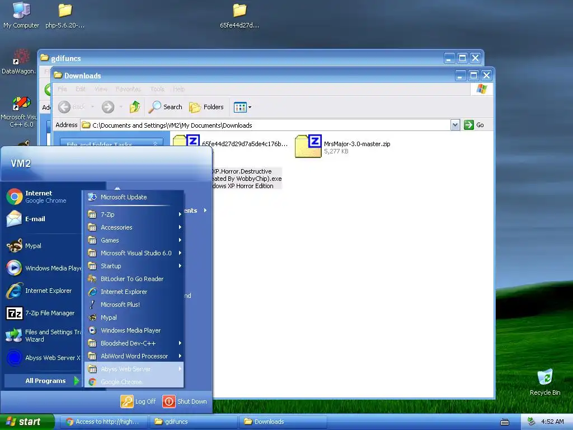
Task: Select Microsoft Visual C++ 6.0 desktop shortcut
Action: point(19,112)
